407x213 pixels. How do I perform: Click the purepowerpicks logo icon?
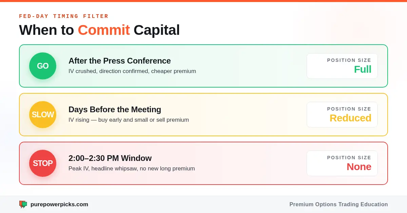coord(23,204)
